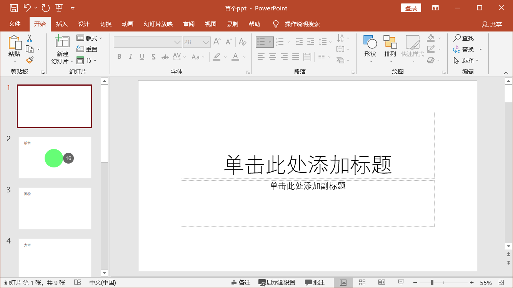The width and height of the screenshot is (513, 288).
Task: Click the Bullets list button
Action: pyautogui.click(x=261, y=42)
